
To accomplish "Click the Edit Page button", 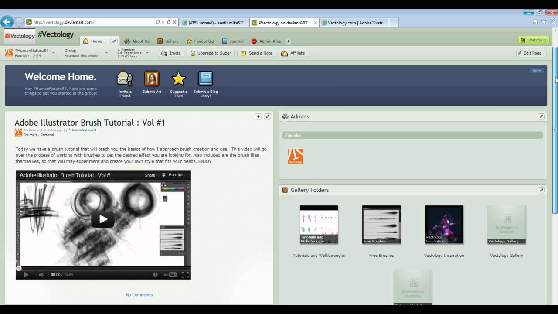I will 530,53.
